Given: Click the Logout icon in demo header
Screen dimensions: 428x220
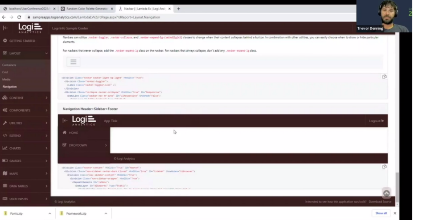Looking at the screenshot, I should [382, 121].
